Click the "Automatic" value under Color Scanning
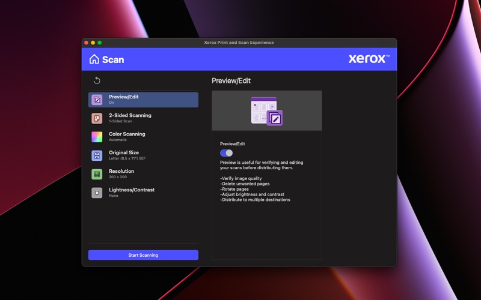The image size is (481, 300). 118,140
